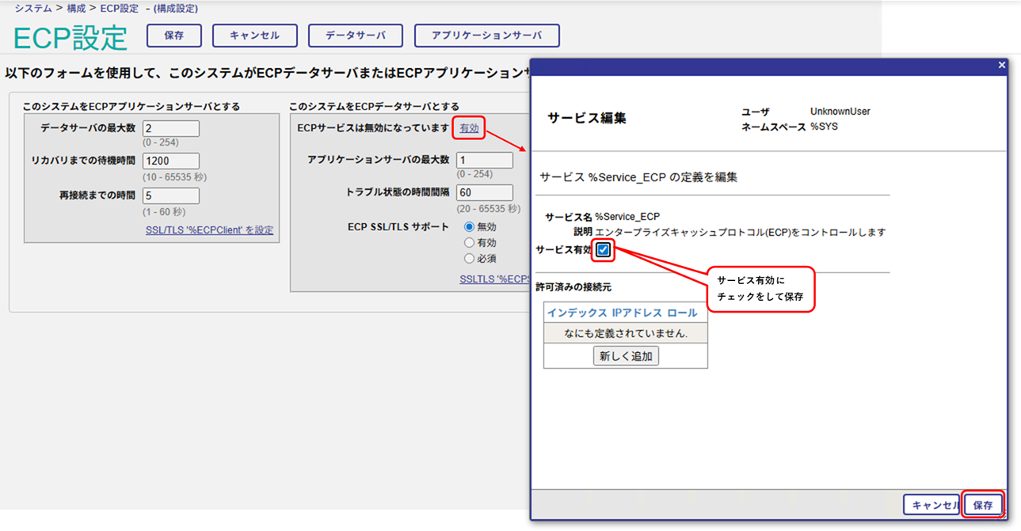The image size is (1021, 531).
Task: Close the サービス編集 dialog with X
Action: (1001, 66)
